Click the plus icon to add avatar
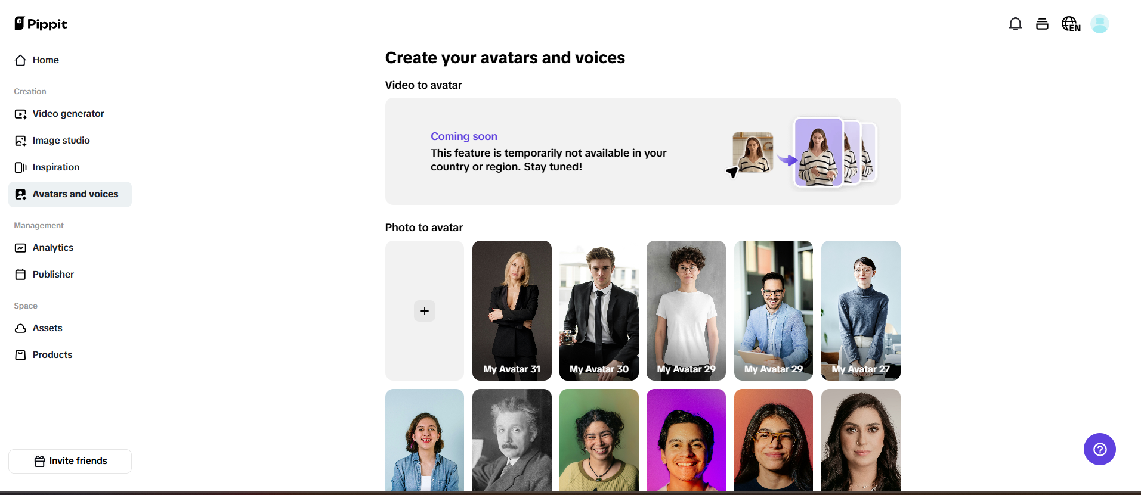This screenshot has width=1141, height=495. click(x=425, y=311)
